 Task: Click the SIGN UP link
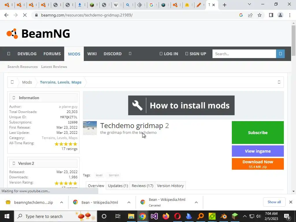(196, 54)
